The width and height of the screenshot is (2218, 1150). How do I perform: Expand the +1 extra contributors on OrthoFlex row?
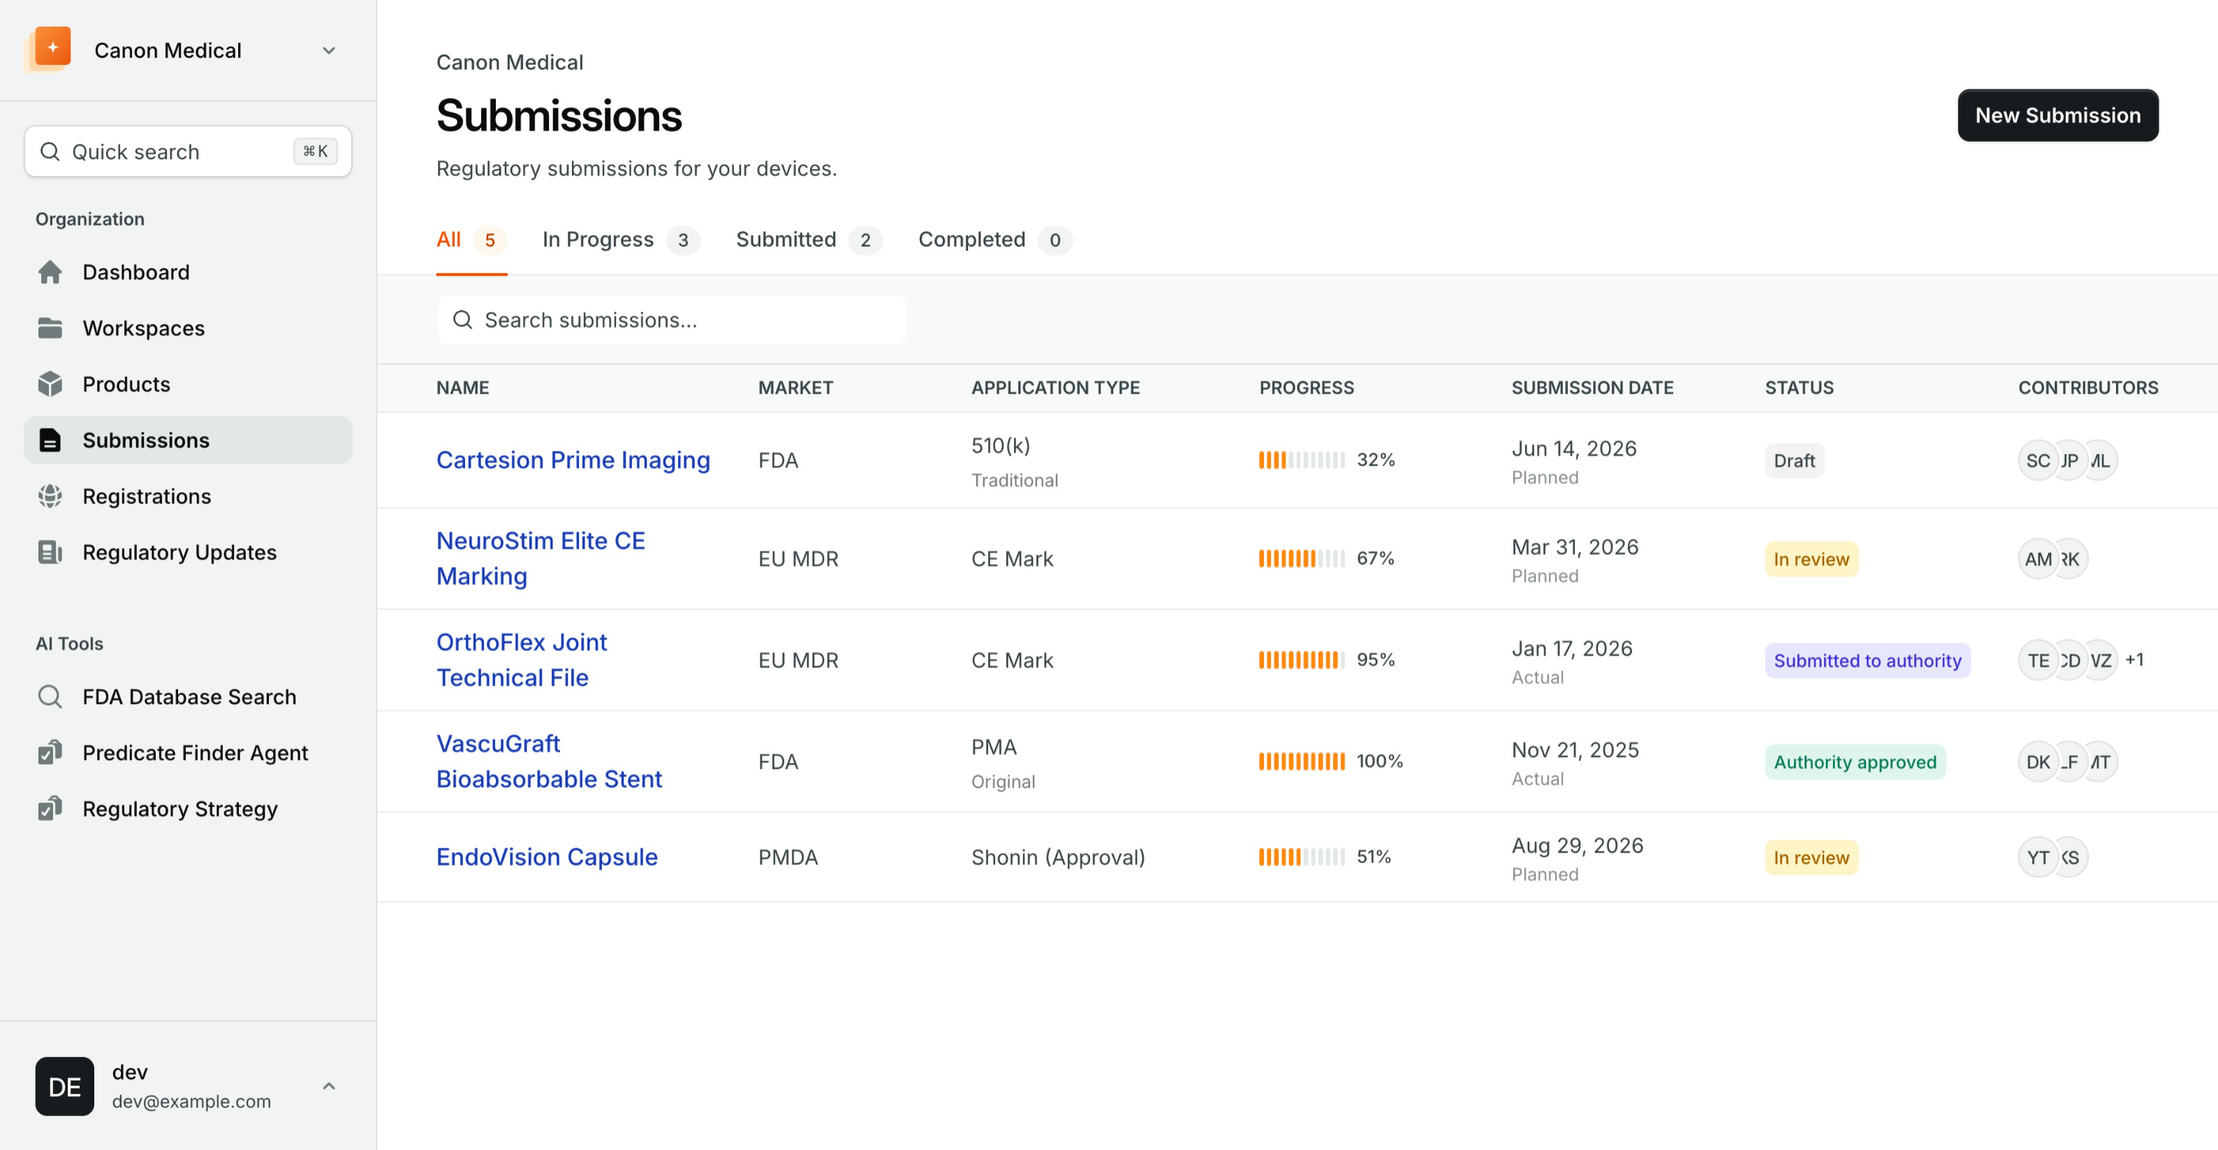tap(2136, 661)
